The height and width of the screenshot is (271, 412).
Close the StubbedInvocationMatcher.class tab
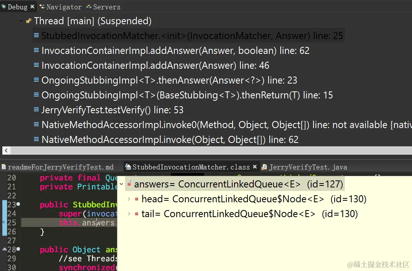coord(254,167)
